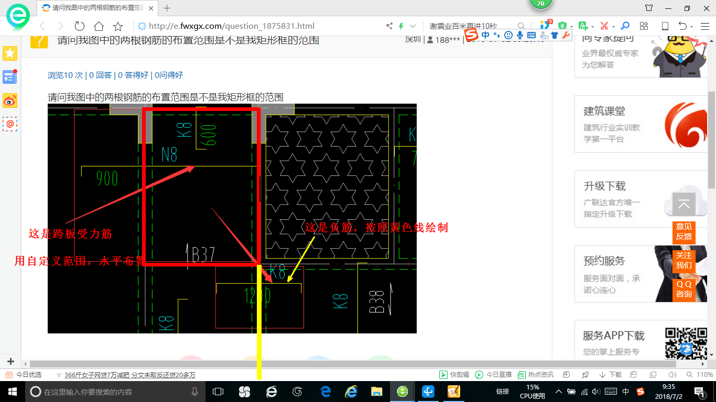Toggle the status bar speaker mute icon
Screen dimensions: 716x402
click(672, 375)
